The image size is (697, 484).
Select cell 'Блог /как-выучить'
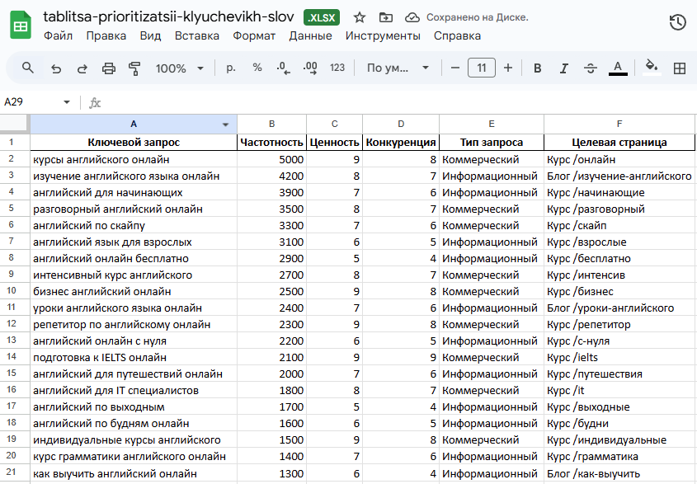pyautogui.click(x=619, y=473)
